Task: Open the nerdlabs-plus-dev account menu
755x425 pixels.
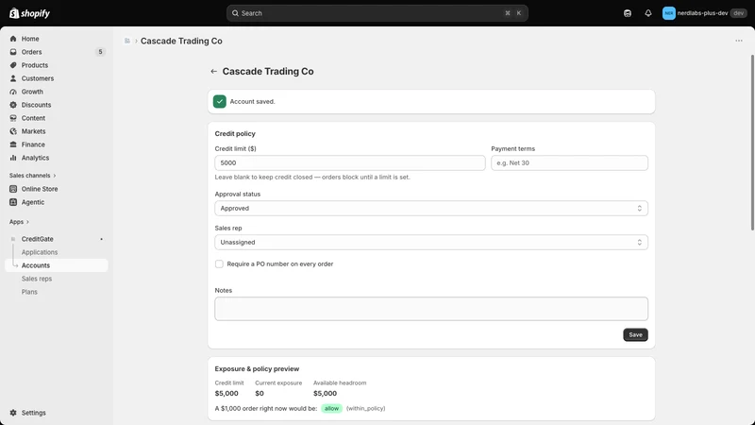Action: (x=704, y=13)
